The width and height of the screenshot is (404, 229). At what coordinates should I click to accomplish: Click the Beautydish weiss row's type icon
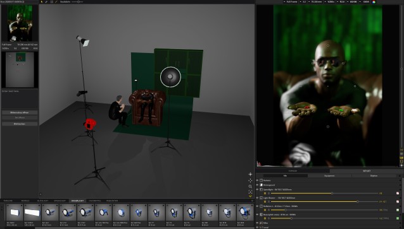[261, 214]
